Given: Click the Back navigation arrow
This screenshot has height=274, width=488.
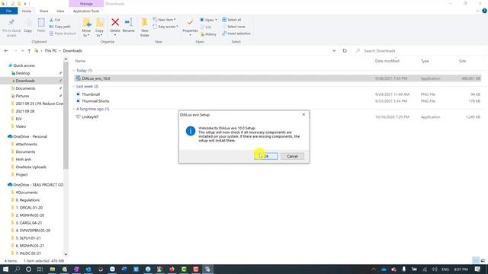Looking at the screenshot, I should point(6,51).
